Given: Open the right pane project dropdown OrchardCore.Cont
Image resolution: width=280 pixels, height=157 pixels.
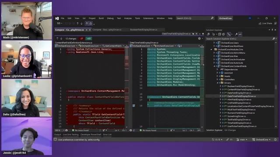Looking at the screenshot, I should coord(141,46).
